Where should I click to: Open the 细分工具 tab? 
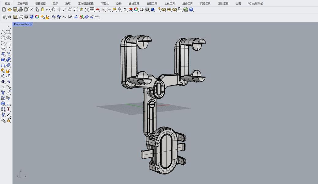tap(187, 3)
